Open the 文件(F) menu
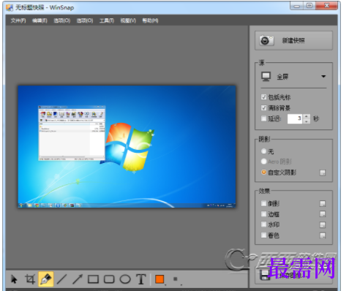349x291 pixels. (18, 20)
